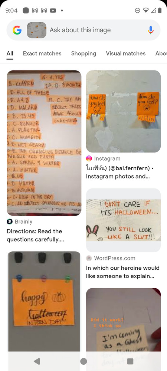Open the YouTube notification icon in status bar
The height and width of the screenshot is (371, 167).
(x=53, y=10)
